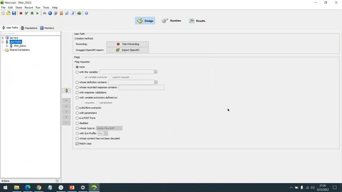
Task: Open PowerPoint from taskbar
Action: tap(72, 187)
